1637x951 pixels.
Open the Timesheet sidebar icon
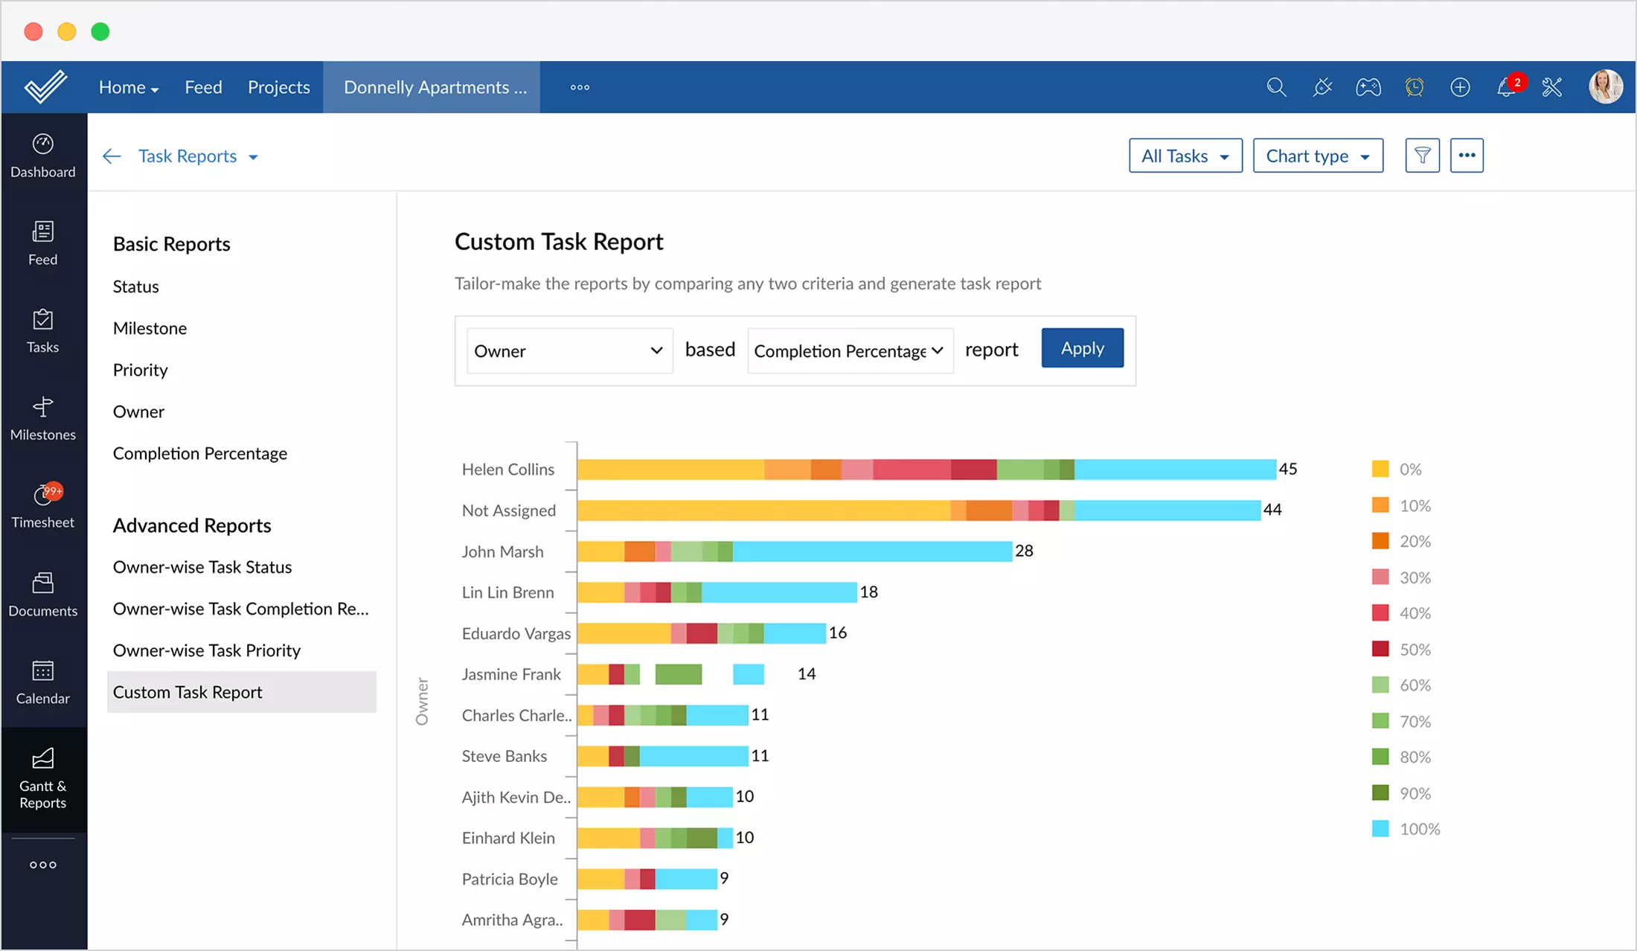[x=43, y=506]
